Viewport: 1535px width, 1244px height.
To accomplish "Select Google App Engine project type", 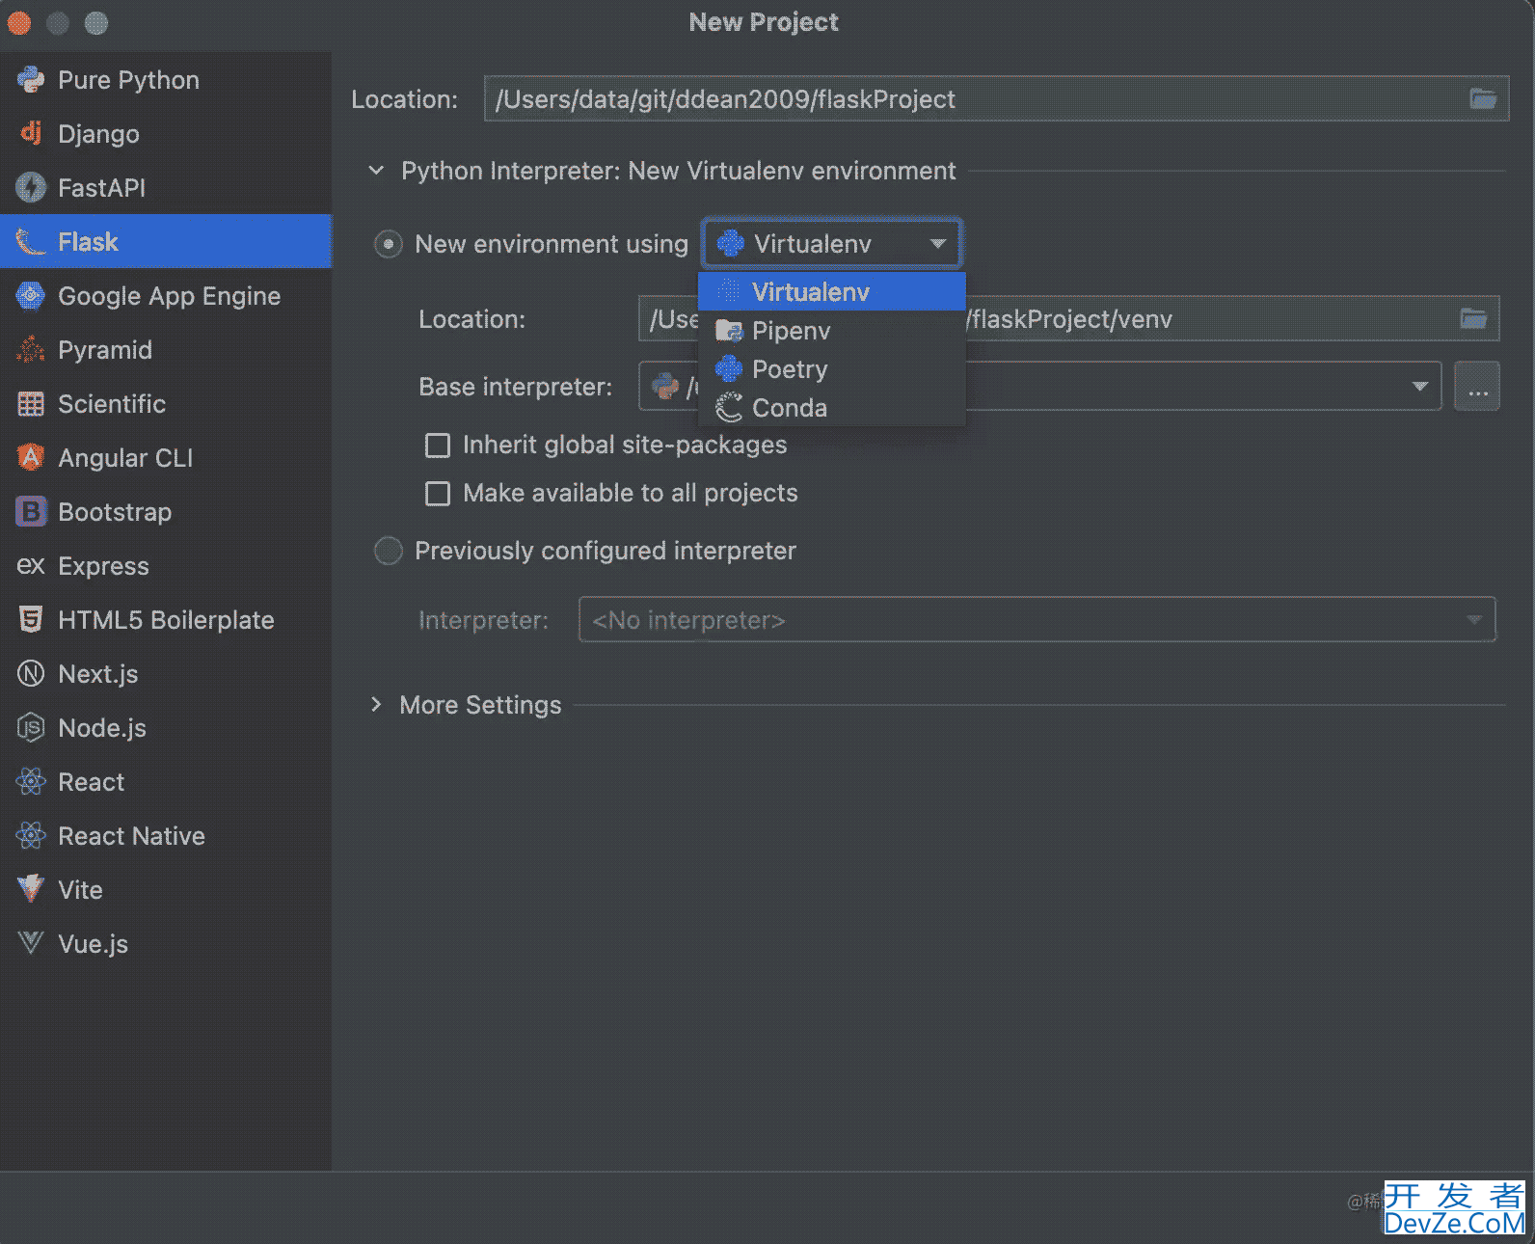I will click(x=166, y=295).
